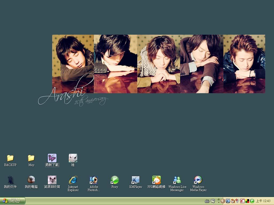Select the 最新下載 butterfly icon
The width and height of the screenshot is (274, 205).
coord(52,158)
